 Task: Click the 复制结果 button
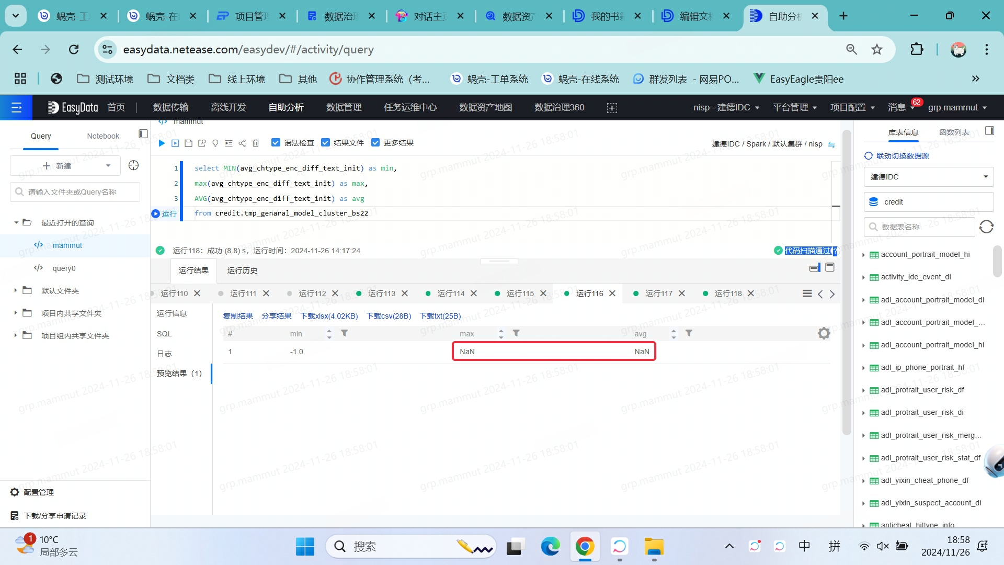coord(237,316)
